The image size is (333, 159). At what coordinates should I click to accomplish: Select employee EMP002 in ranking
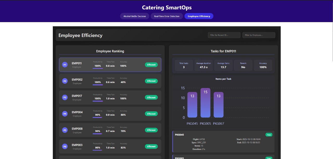(110, 81)
